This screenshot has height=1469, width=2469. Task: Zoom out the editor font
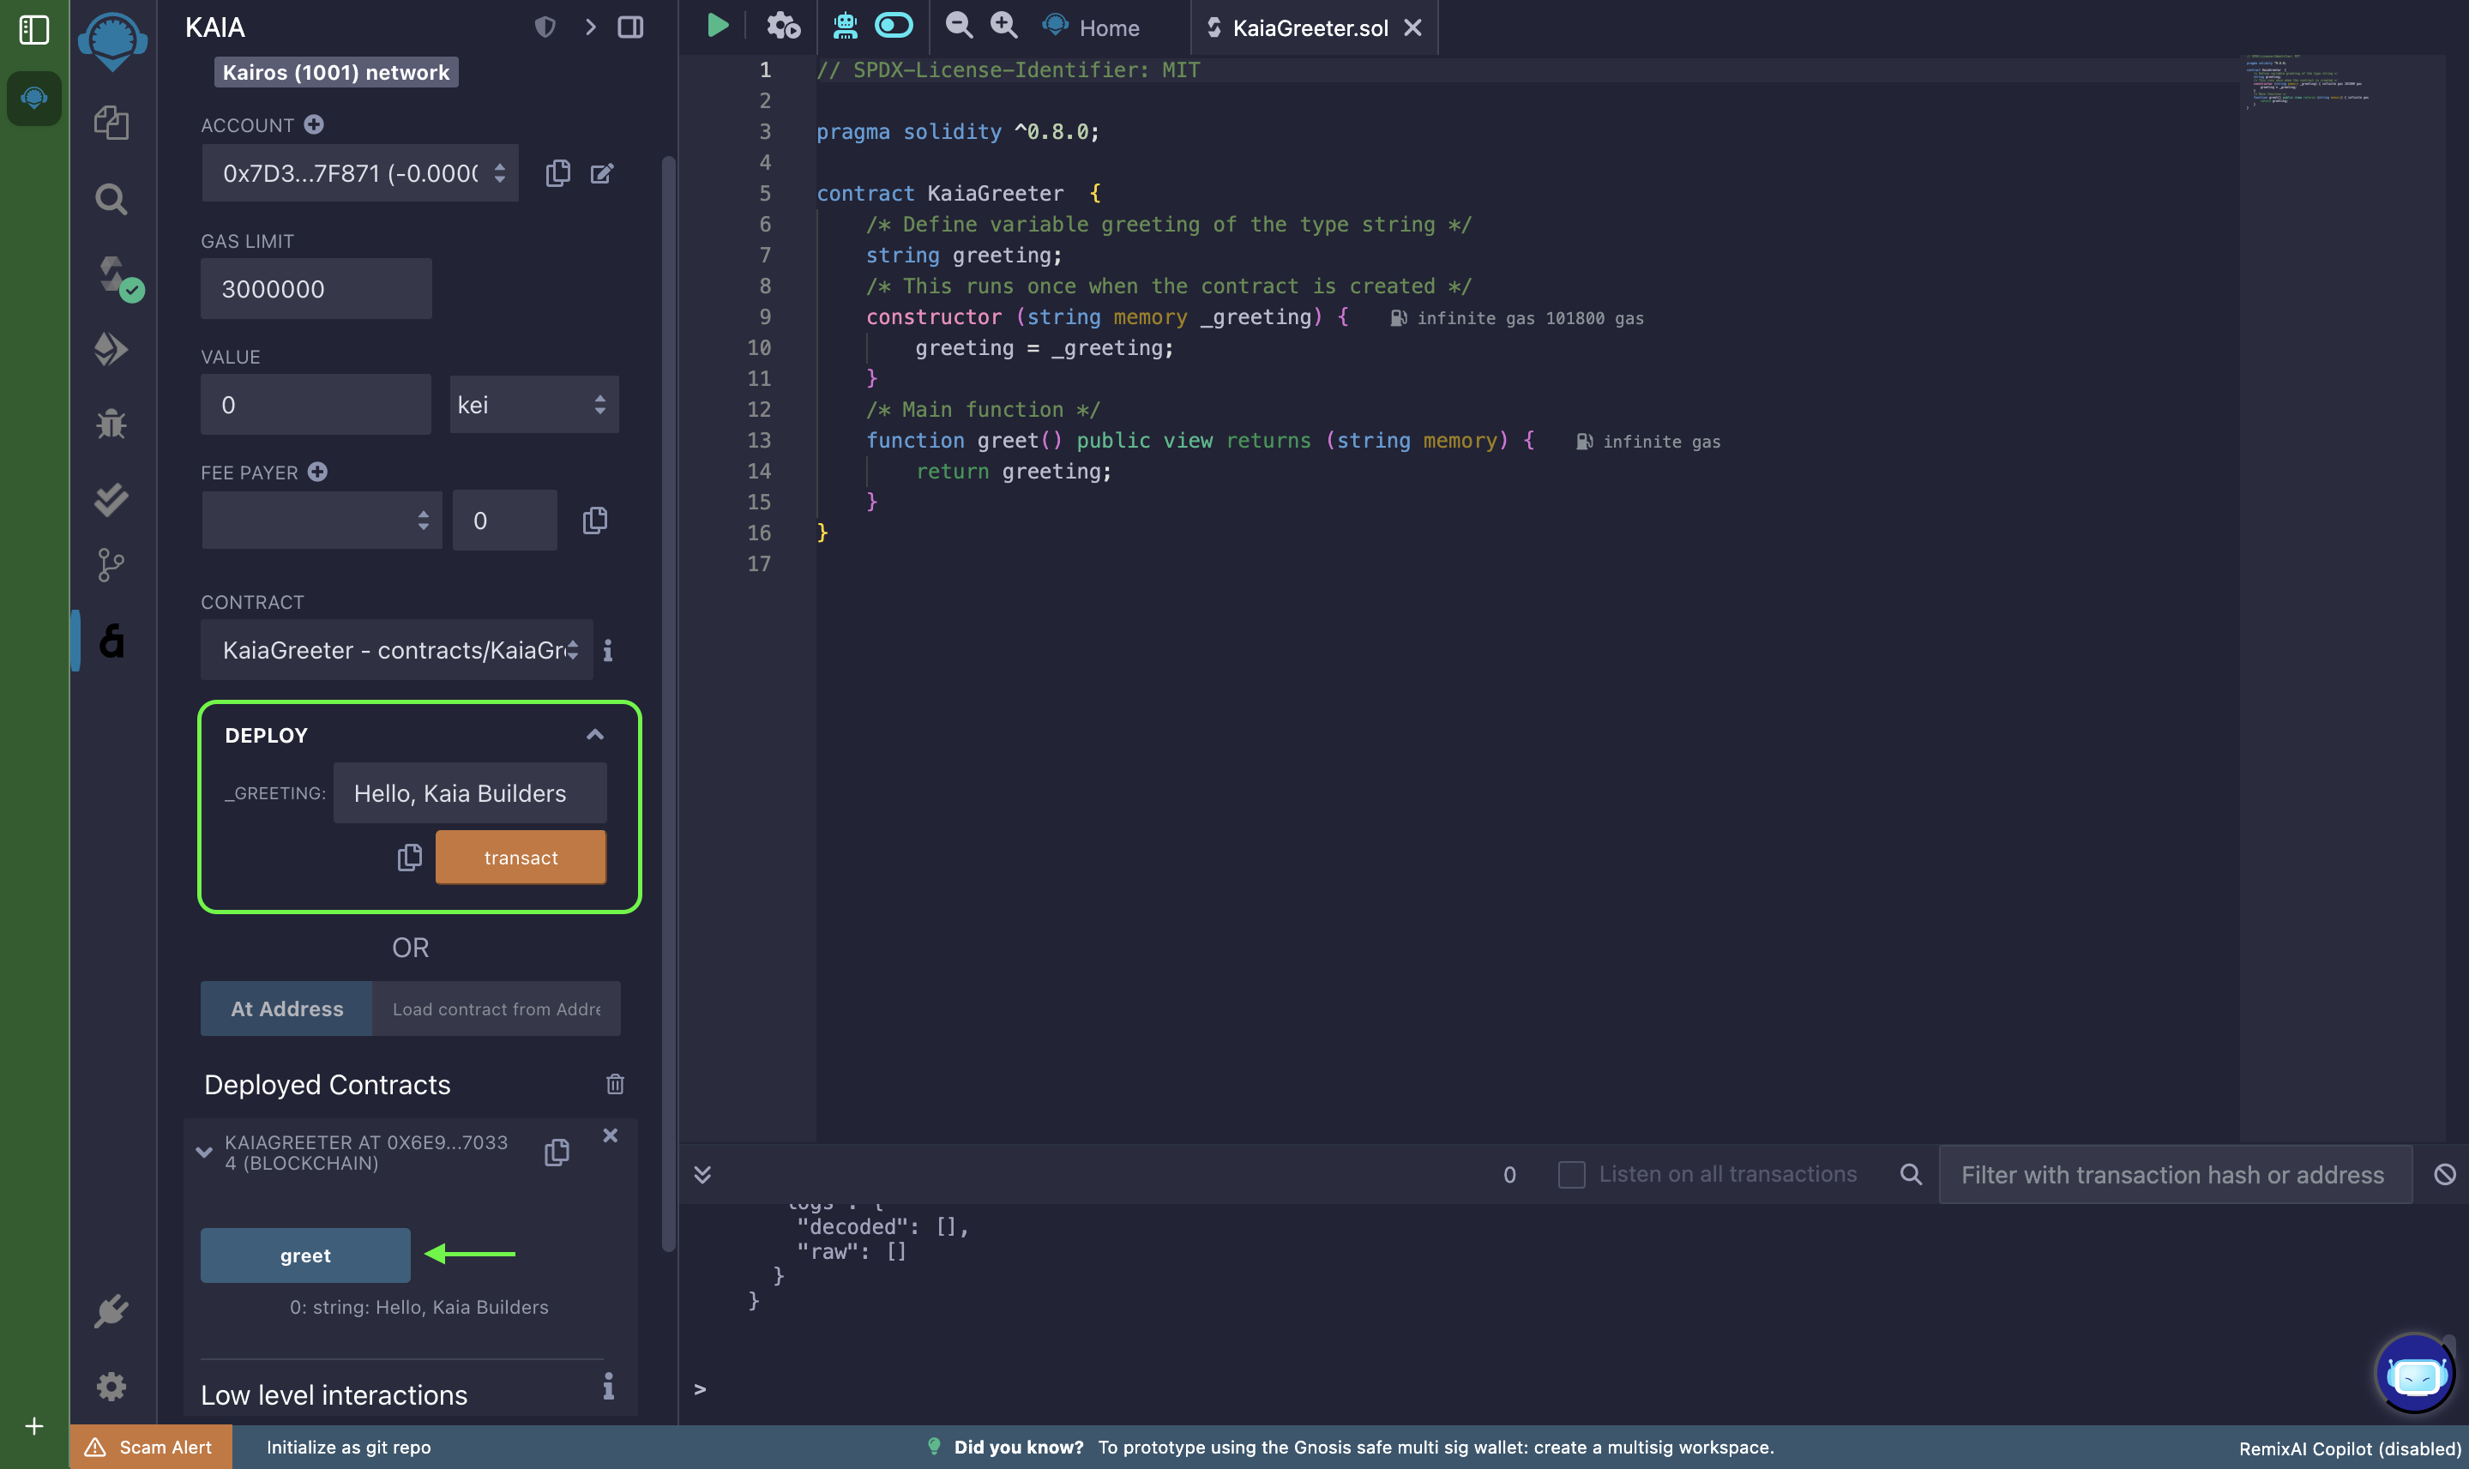(x=958, y=26)
